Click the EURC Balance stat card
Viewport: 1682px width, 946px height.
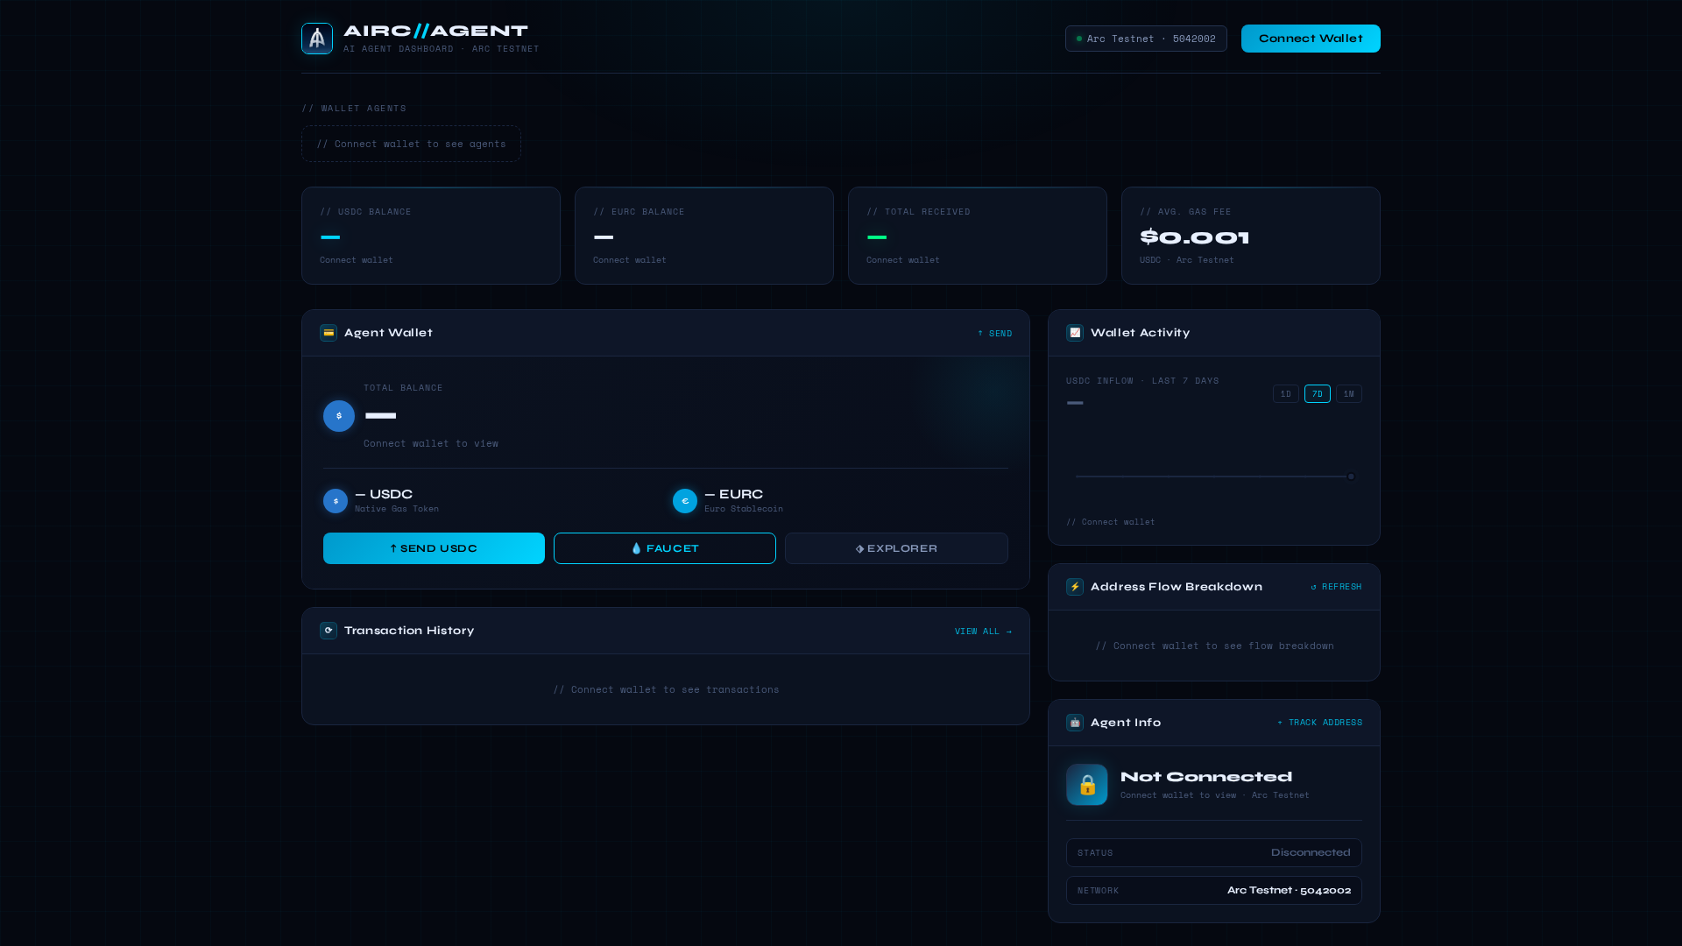[704, 236]
